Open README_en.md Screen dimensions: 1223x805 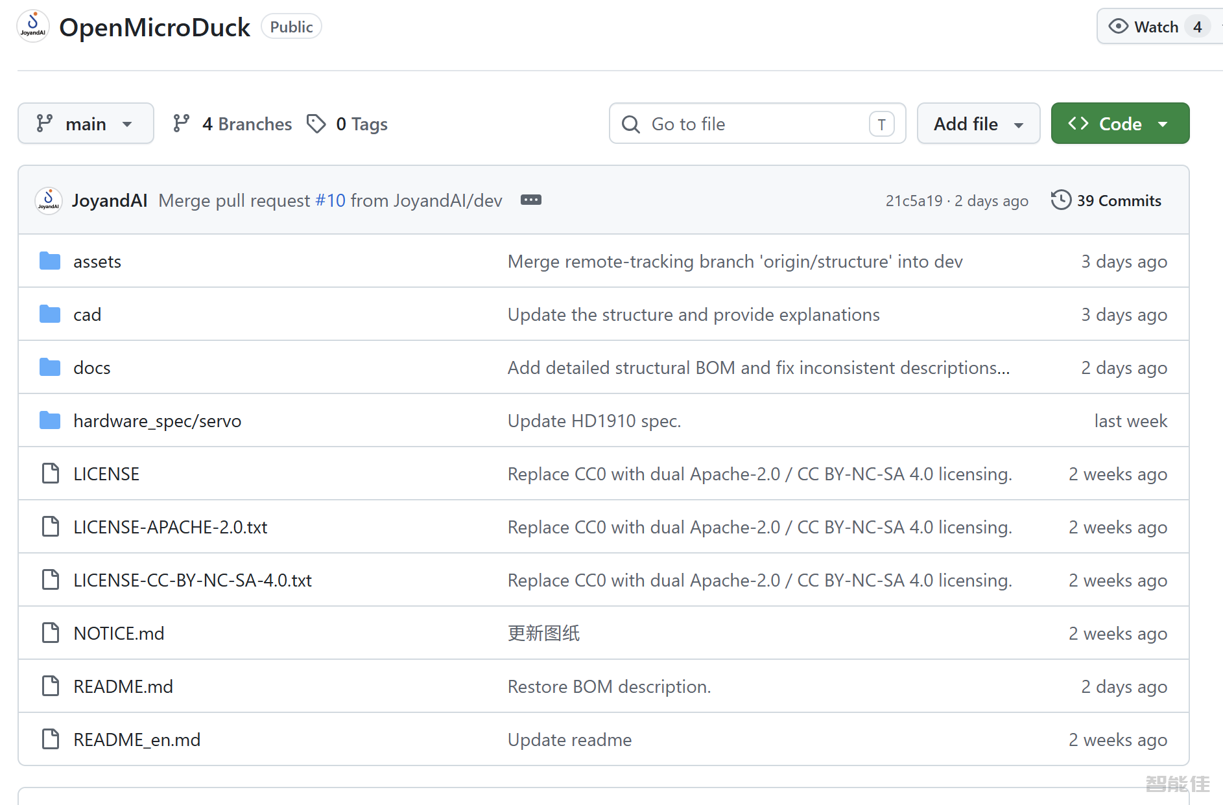pos(137,740)
